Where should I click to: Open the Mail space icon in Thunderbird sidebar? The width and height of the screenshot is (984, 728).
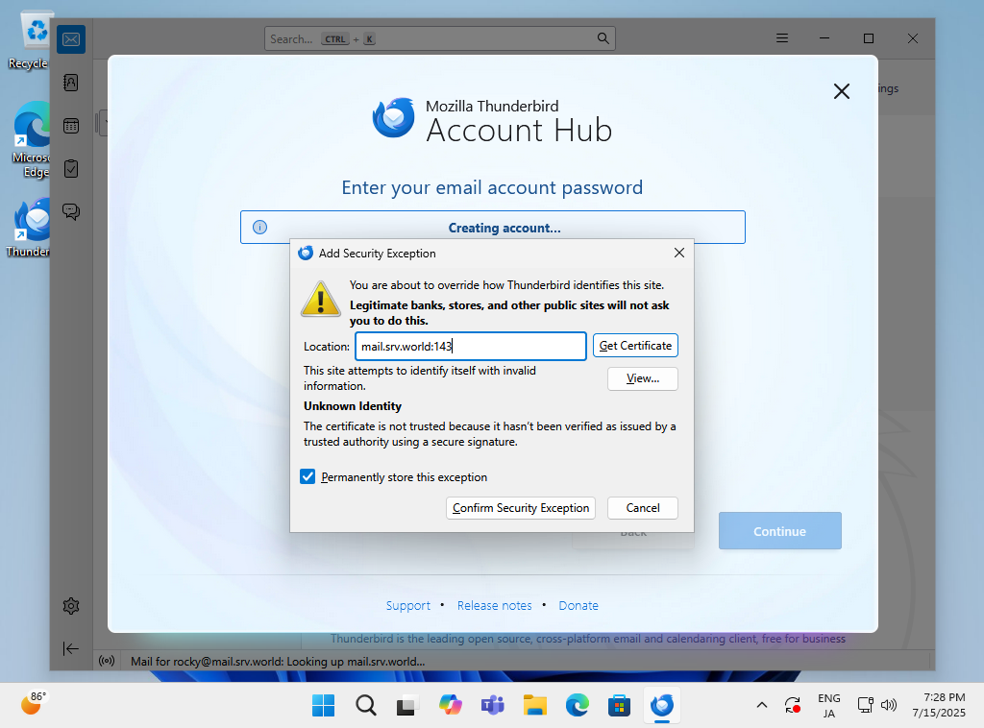click(x=71, y=39)
